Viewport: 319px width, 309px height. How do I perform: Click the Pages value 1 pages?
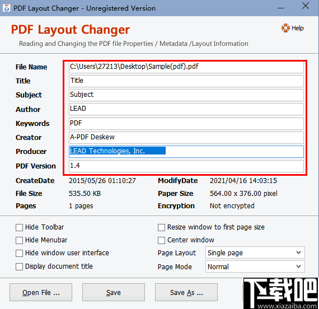tap(81, 206)
